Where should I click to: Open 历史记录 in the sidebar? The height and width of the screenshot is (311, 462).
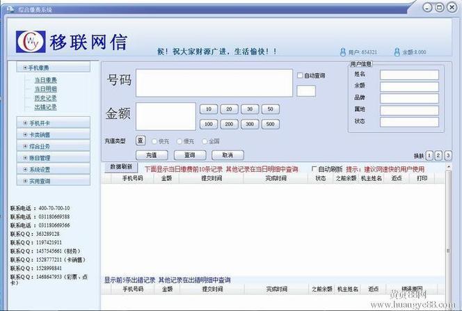pyautogui.click(x=46, y=98)
